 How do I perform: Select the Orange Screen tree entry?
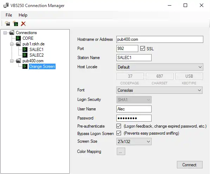pyautogui.click(x=42, y=66)
